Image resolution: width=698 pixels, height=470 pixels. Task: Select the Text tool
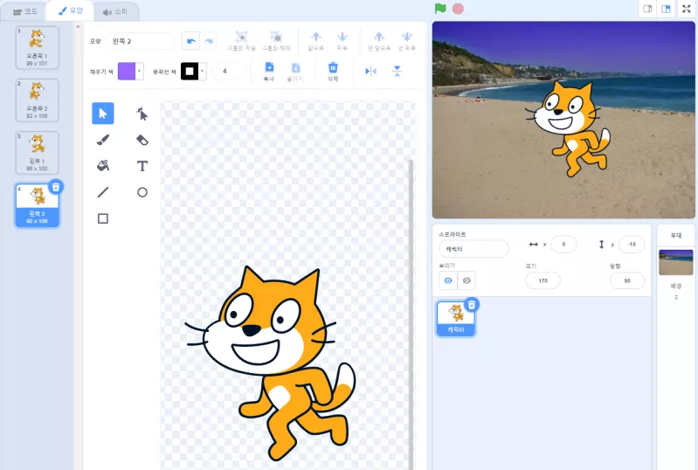coord(142,166)
